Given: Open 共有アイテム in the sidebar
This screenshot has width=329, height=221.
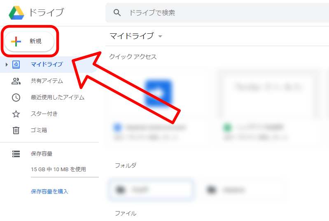Looking at the screenshot, I should point(47,81).
